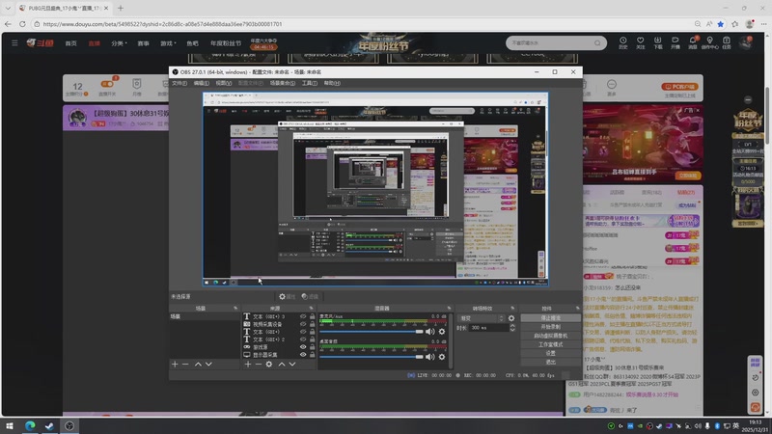Image resolution: width=772 pixels, height=434 pixels.
Task: Click 停止推流 stop streaming button
Action: (550, 318)
